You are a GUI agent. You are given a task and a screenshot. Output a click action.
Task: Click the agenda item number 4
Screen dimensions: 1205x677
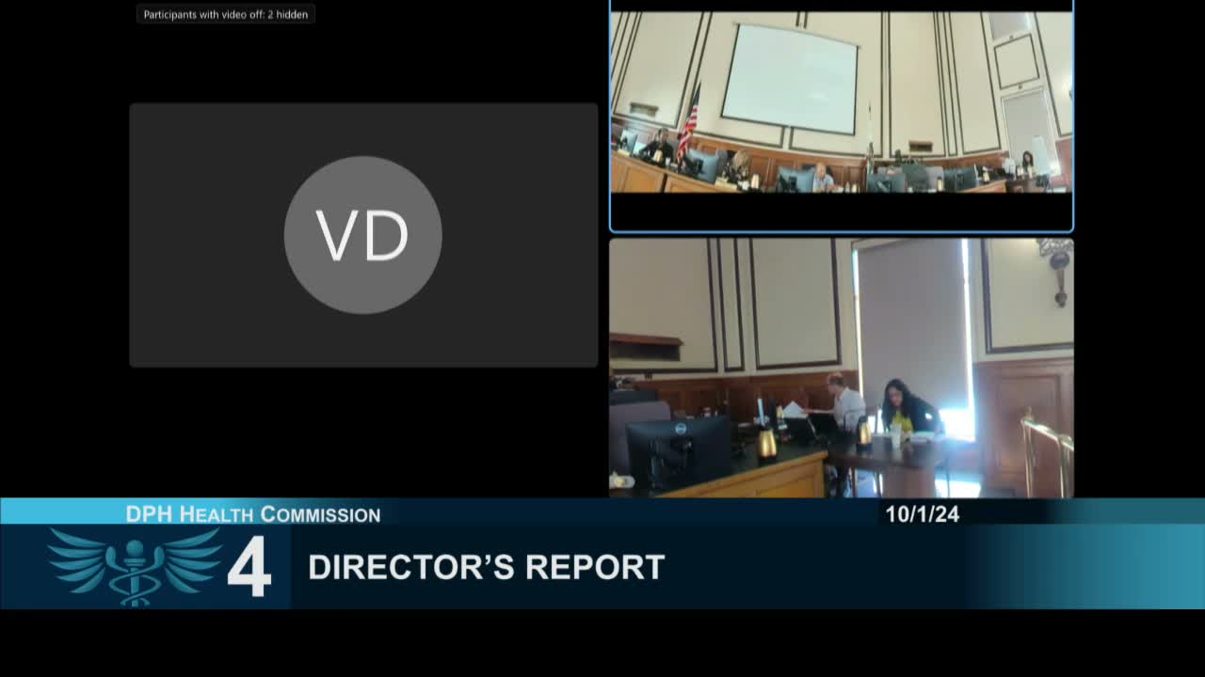click(x=249, y=567)
